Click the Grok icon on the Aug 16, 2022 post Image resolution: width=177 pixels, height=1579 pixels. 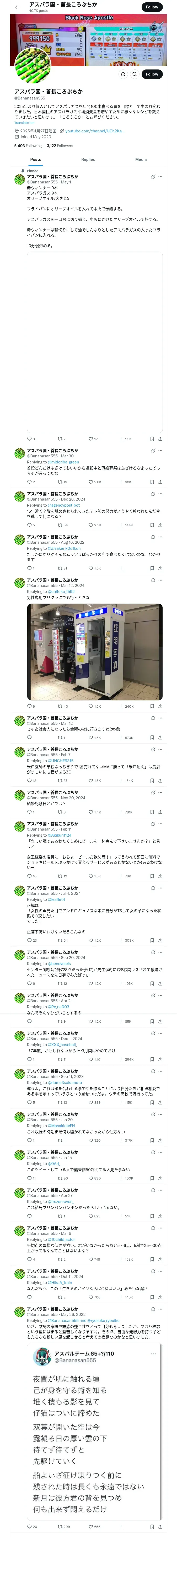click(153, 537)
